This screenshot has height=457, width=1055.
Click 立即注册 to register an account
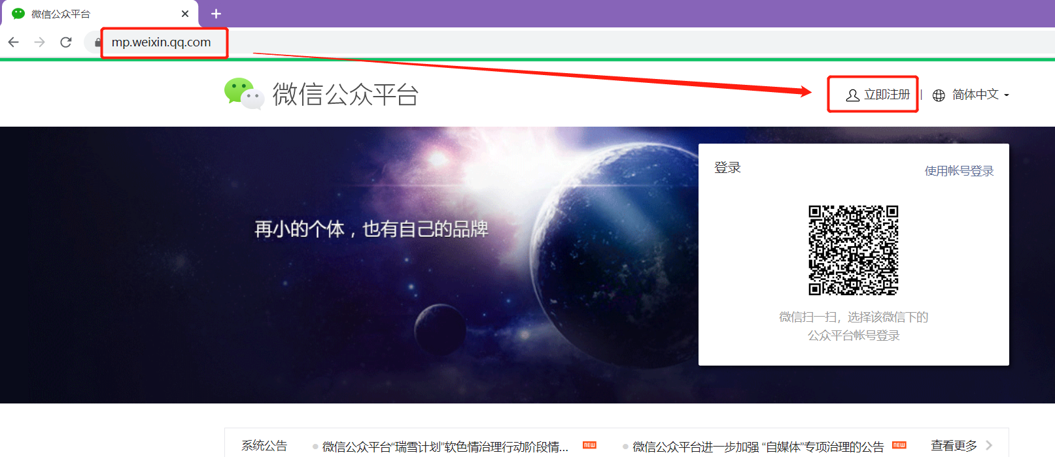pyautogui.click(x=887, y=95)
